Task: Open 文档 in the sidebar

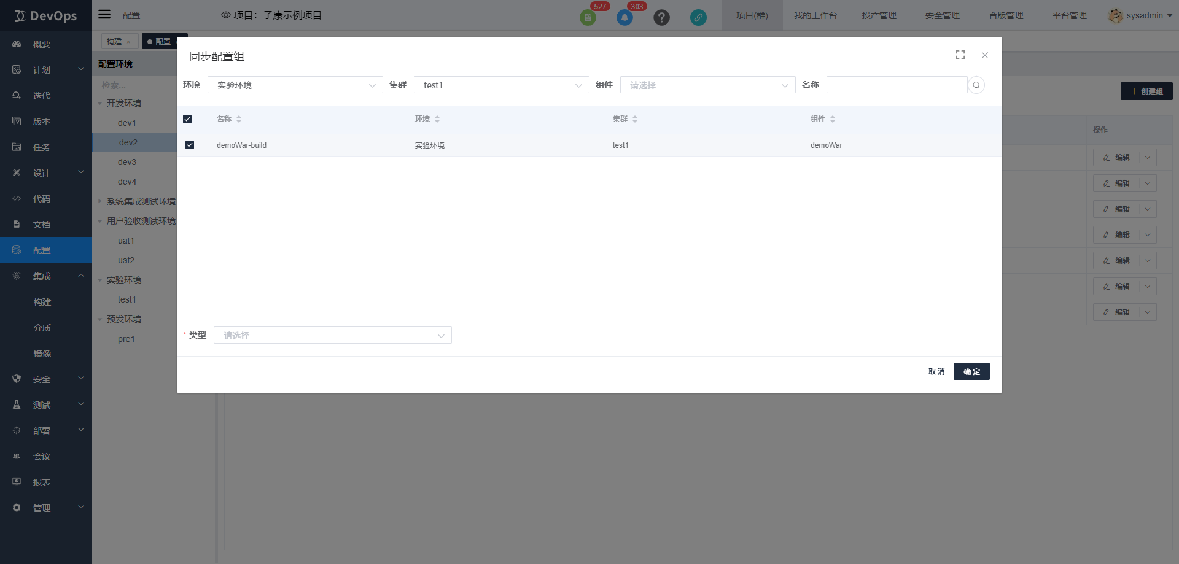Action: coord(46,225)
